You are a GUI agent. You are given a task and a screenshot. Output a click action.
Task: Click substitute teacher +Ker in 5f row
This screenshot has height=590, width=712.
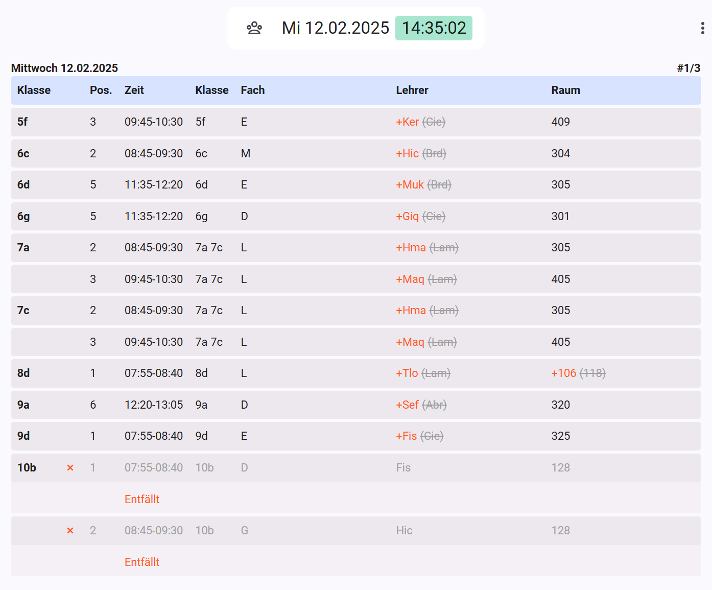coord(407,122)
